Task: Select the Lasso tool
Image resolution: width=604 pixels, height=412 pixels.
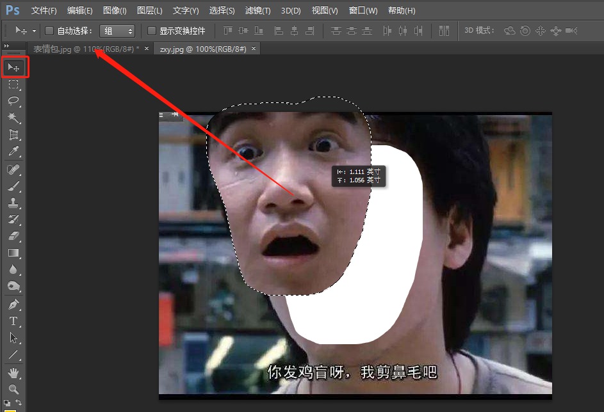Action: [14, 101]
